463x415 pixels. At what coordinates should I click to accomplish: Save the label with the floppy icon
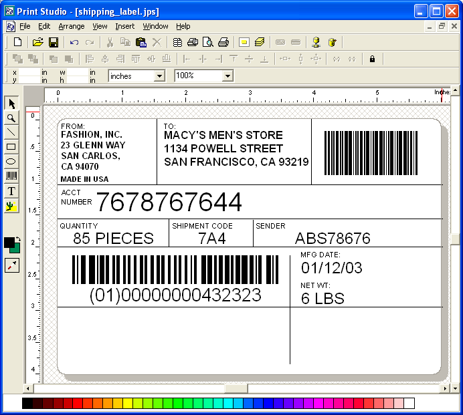click(54, 42)
